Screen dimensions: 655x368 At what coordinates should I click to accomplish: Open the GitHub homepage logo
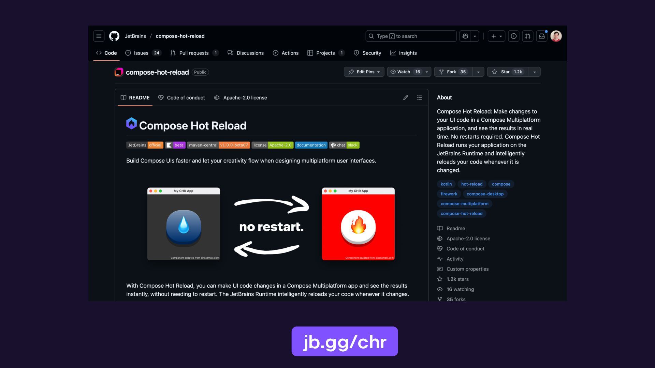pos(114,36)
